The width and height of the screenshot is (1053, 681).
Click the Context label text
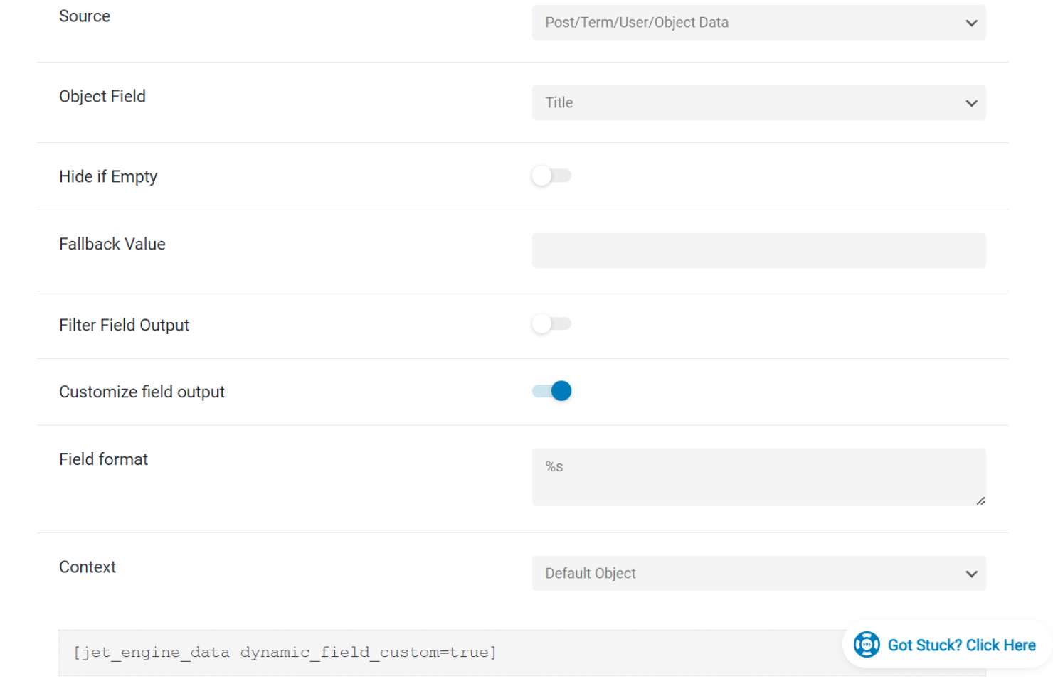(x=88, y=567)
